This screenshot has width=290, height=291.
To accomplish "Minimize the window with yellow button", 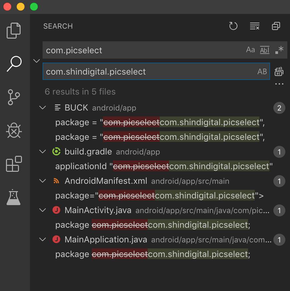I will pos(21,7).
